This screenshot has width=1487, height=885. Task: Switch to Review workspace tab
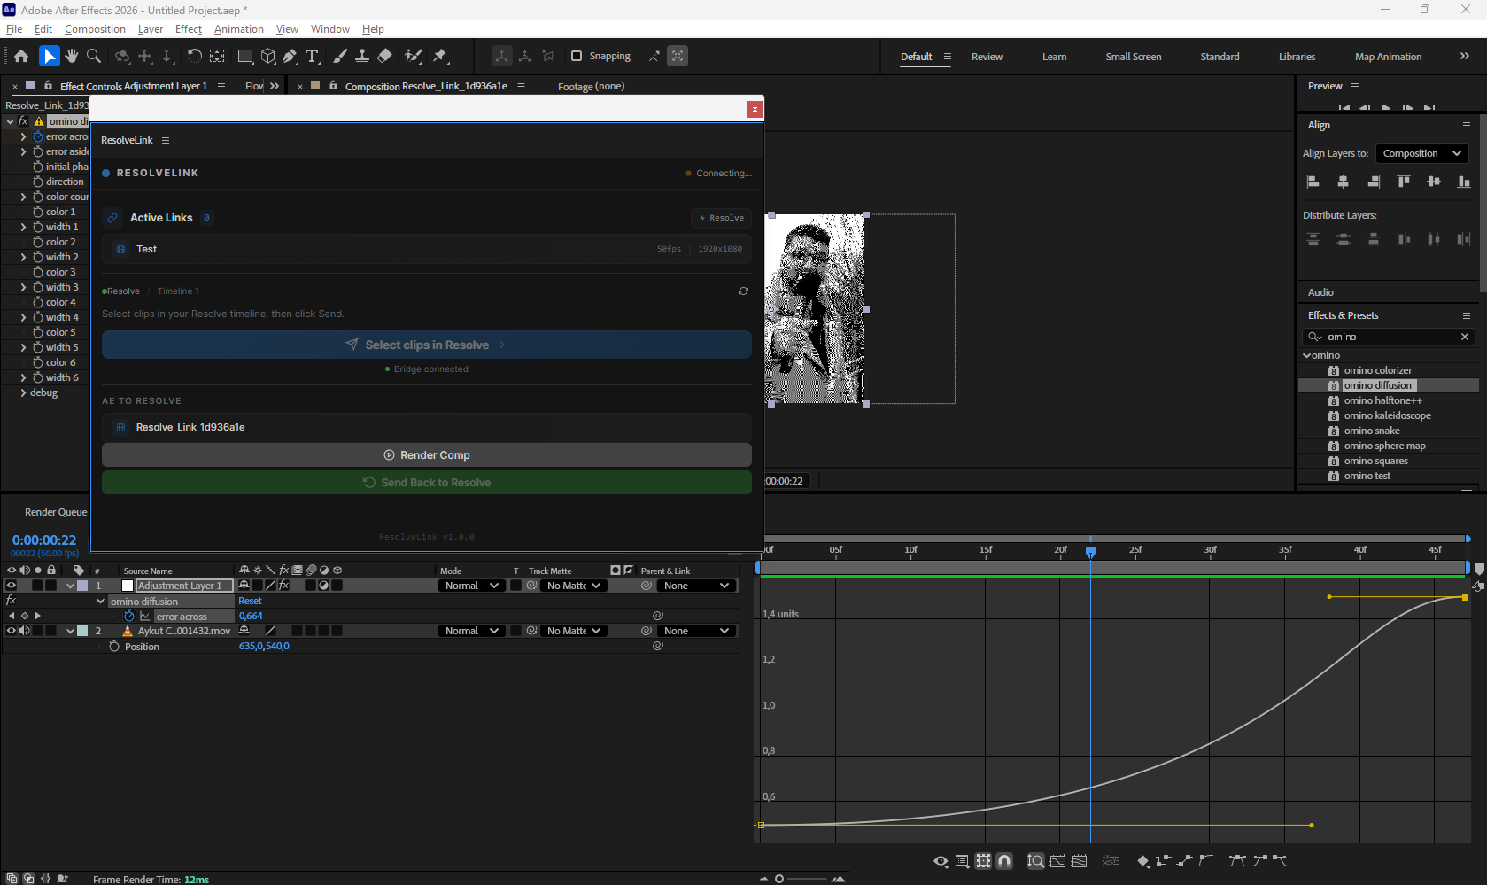[x=987, y=57]
